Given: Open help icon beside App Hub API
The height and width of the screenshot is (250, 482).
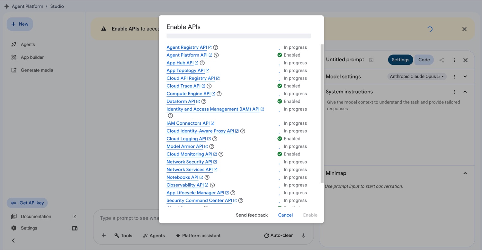Looking at the screenshot, I should pos(202,63).
